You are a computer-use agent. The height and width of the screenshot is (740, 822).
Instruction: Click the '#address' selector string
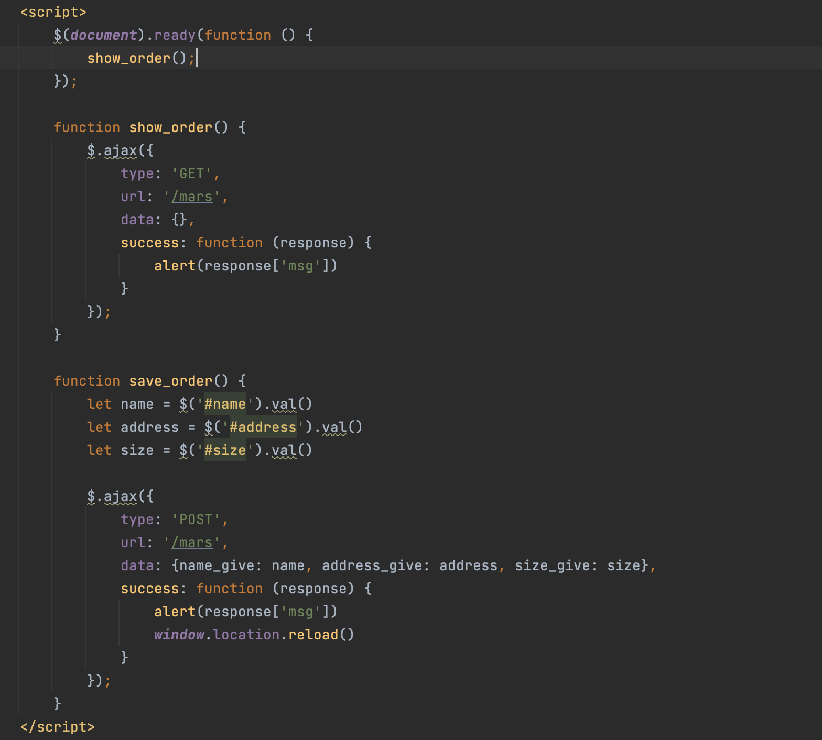point(263,427)
